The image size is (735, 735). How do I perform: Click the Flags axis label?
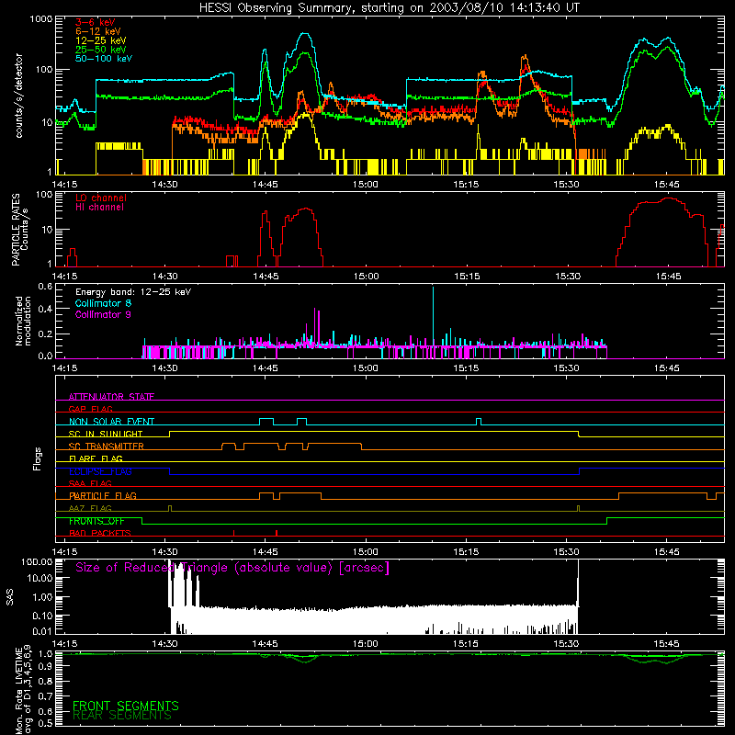click(38, 458)
